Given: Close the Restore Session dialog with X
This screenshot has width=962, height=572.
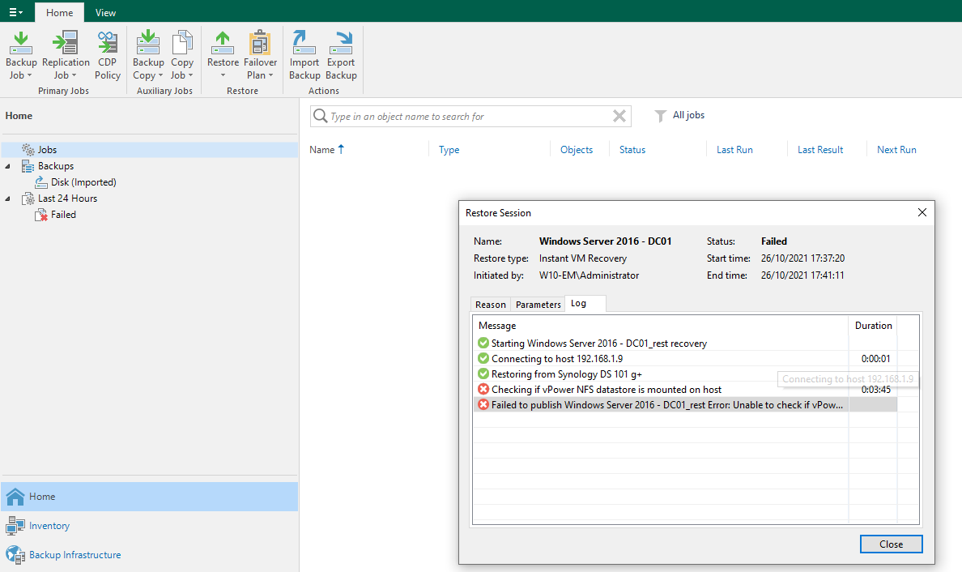Looking at the screenshot, I should pos(922,212).
